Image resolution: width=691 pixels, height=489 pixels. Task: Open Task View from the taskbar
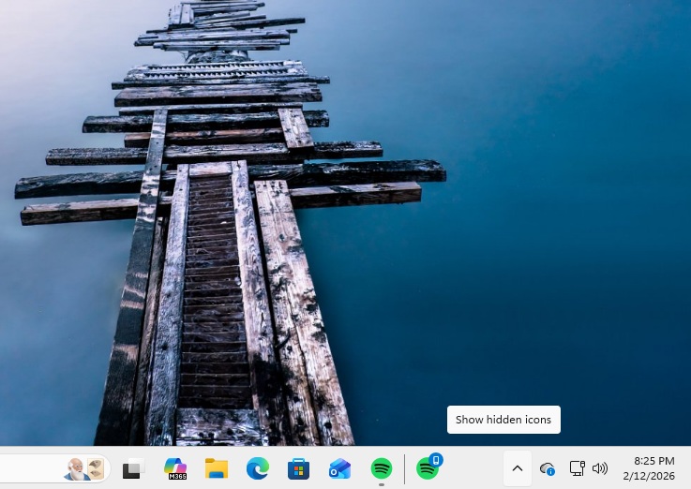[x=133, y=468]
